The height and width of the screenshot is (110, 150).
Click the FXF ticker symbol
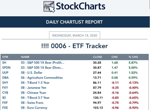point(5,103)
